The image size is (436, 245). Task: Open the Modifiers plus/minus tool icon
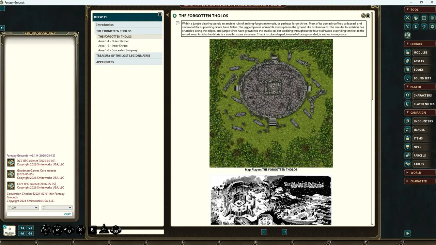[x=408, y=26]
